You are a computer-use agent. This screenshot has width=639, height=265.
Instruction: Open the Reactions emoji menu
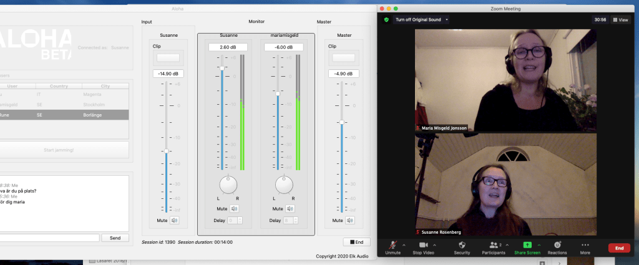point(557,245)
